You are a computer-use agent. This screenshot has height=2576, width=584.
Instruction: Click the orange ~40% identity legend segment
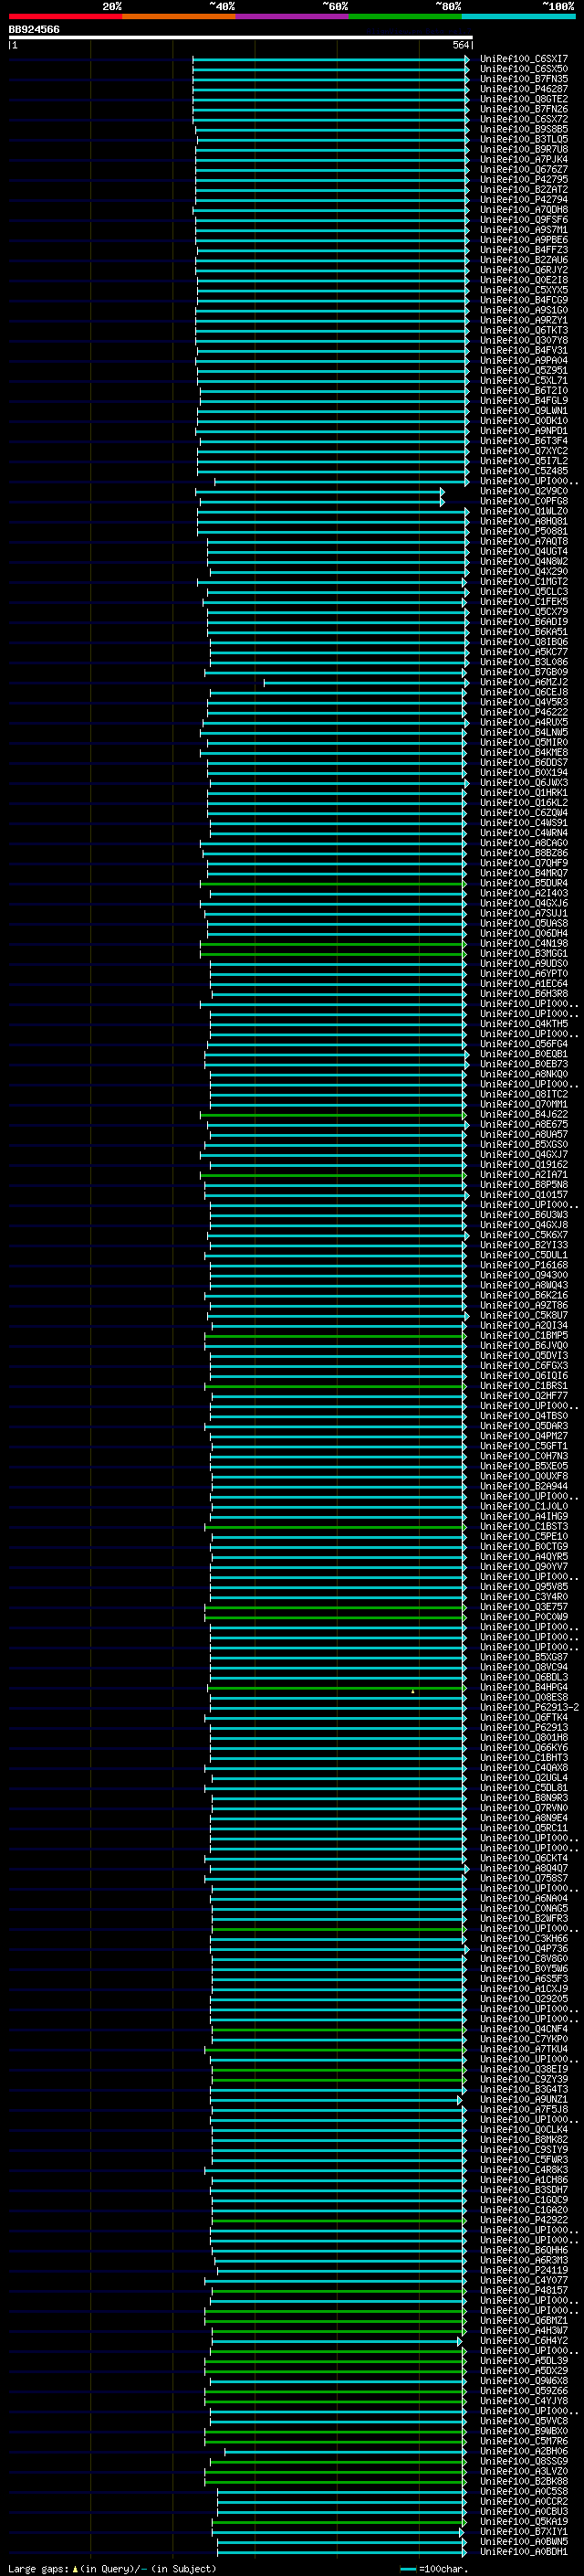pos(179,16)
